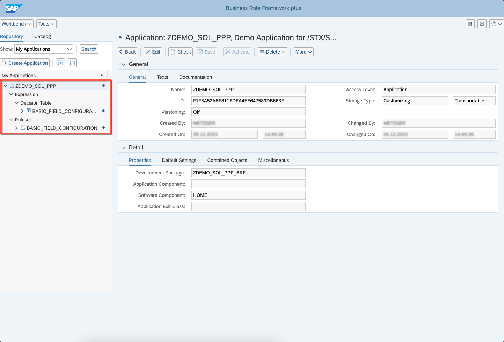Click the Back button
The image size is (504, 342).
(127, 52)
